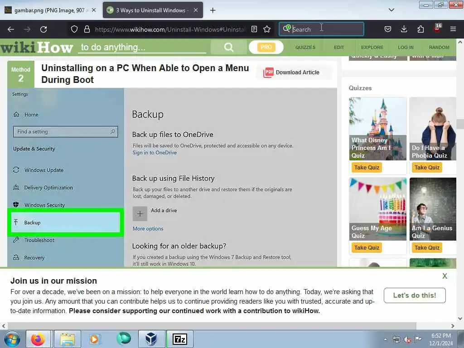Open the Extensions puzzle icon
This screenshot has height=348, width=464.
(x=420, y=29)
